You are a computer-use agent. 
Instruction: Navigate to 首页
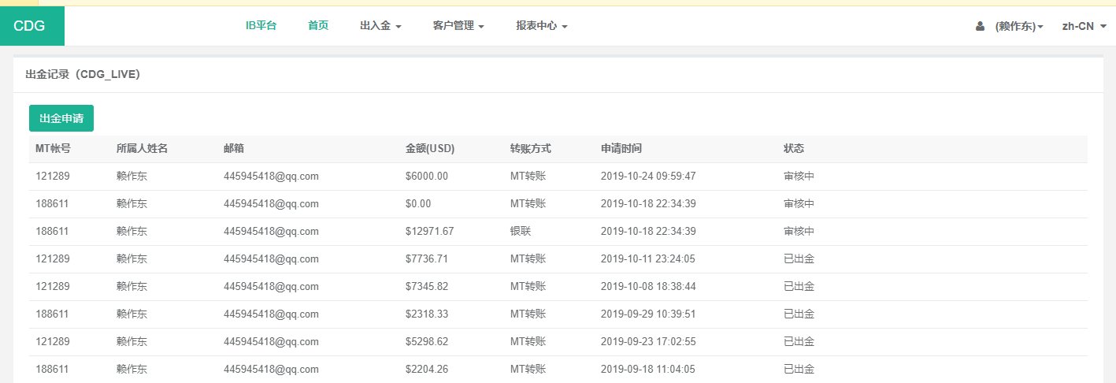click(318, 26)
